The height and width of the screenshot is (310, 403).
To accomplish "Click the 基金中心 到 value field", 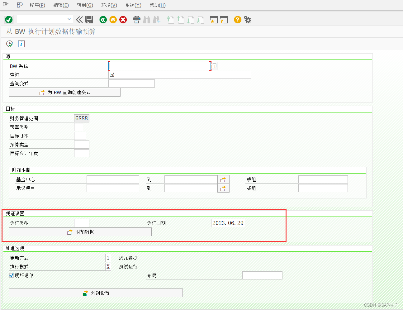I will [x=191, y=179].
